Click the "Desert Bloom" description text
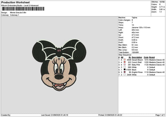Image resolution: width=166 pixels, height=117 pixels. pos(137,60)
